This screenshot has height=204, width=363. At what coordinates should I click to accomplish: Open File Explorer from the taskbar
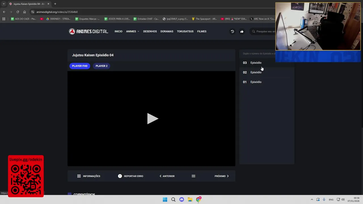pos(190,199)
